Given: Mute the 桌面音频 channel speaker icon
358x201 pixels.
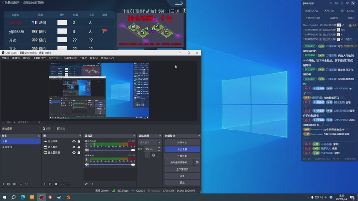Looking at the screenshot, I should 87,164.
